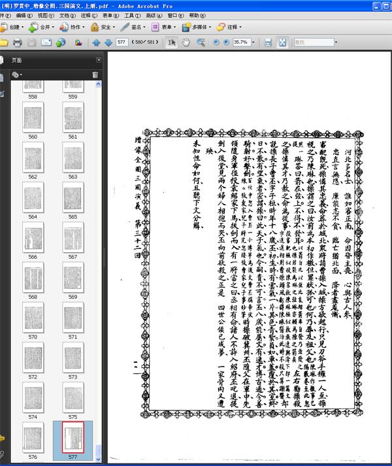The width and height of the screenshot is (392, 466).
Task: Select page thumbnail 564
Action: coord(33,197)
